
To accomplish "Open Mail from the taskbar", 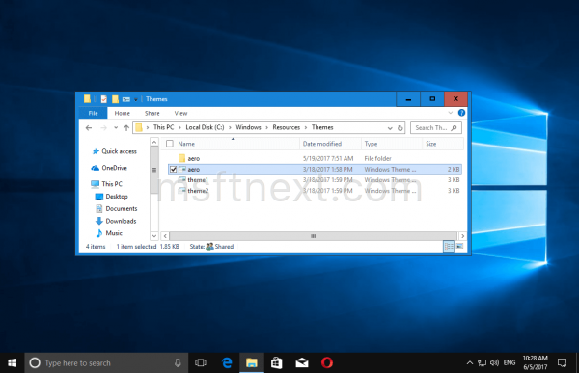I will [302, 363].
